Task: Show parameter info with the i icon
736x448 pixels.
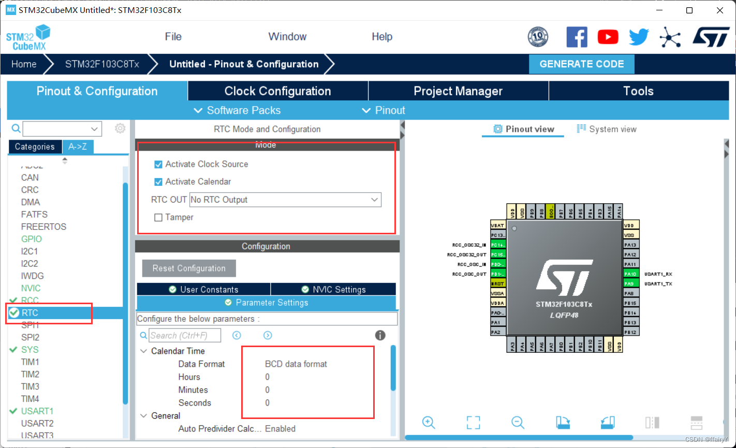Action: click(x=380, y=335)
